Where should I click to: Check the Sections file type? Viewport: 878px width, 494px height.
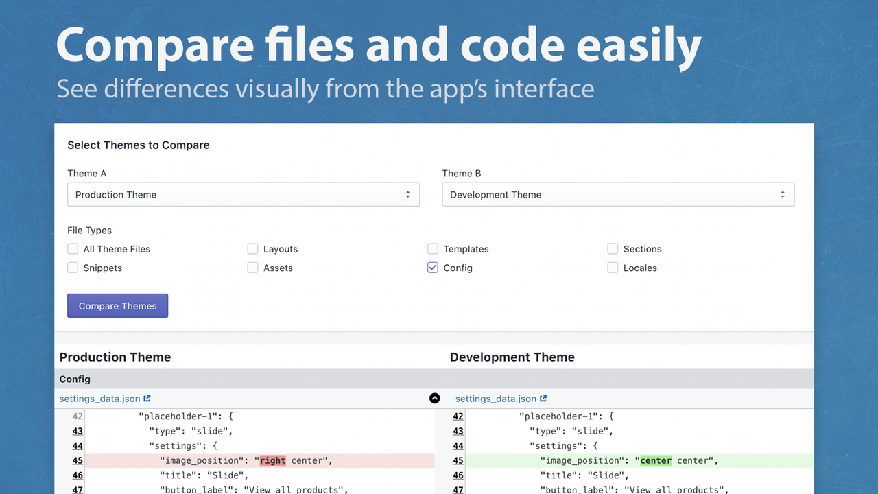coord(613,248)
